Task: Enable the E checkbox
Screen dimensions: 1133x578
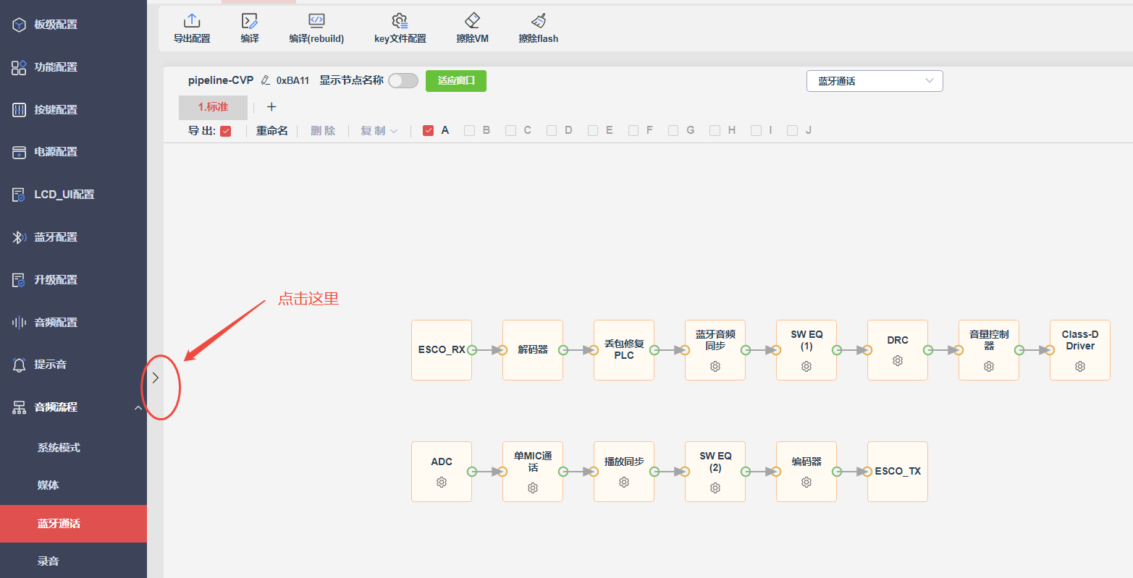Action: point(593,131)
